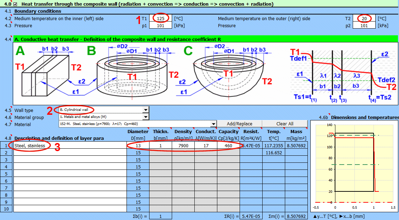Select the T2 outer temperature field
Viewport: 399px width, 220px height.
pyautogui.click(x=364, y=18)
